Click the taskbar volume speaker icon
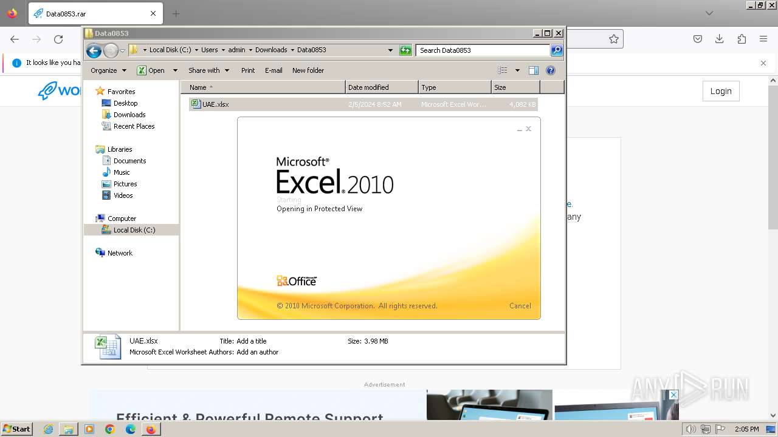The image size is (778, 437). 690,429
